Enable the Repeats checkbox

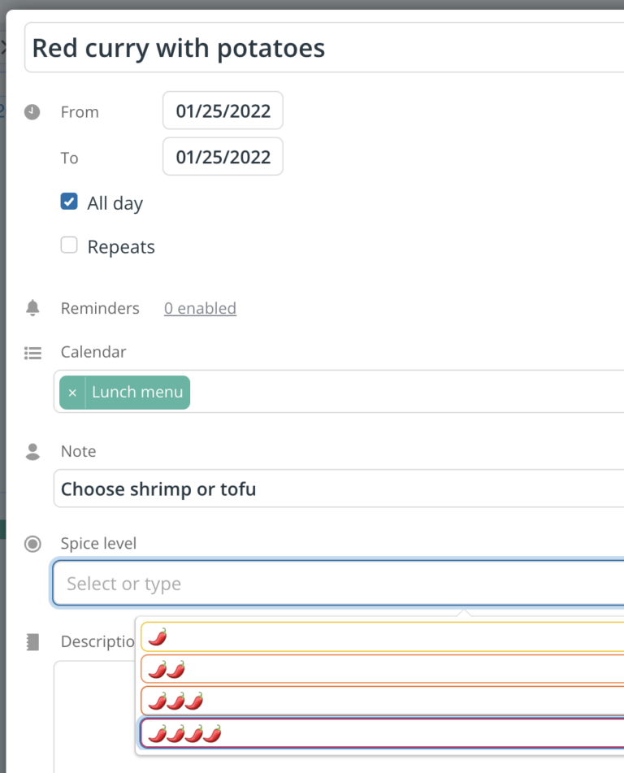point(69,244)
